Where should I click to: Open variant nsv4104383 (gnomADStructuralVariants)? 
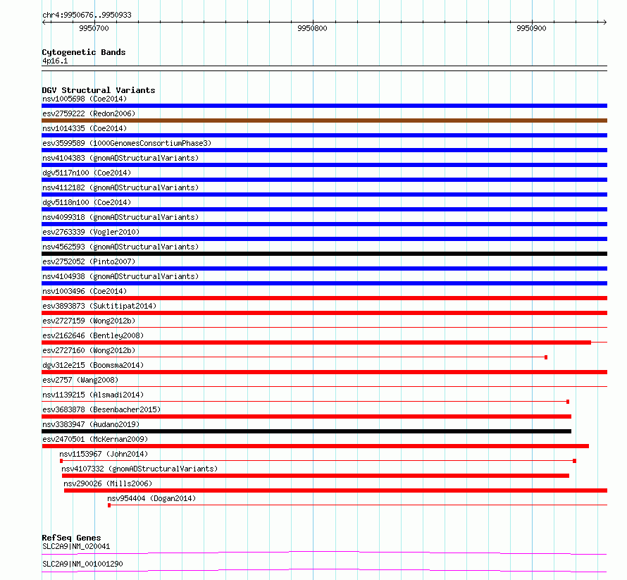[x=120, y=158]
